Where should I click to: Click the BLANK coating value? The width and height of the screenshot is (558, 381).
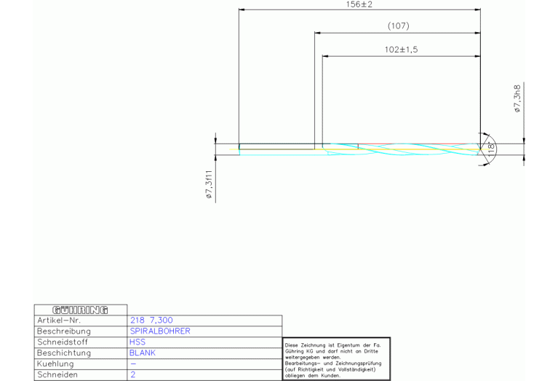coord(143,353)
